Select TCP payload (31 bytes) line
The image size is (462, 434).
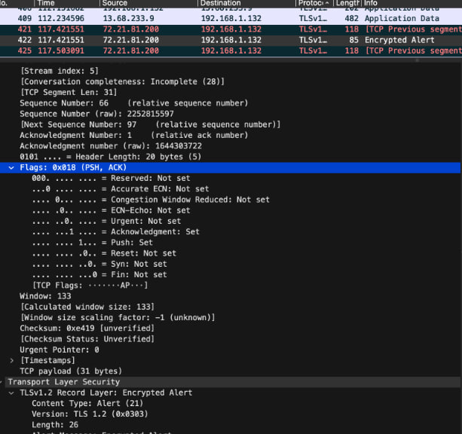coord(71,371)
